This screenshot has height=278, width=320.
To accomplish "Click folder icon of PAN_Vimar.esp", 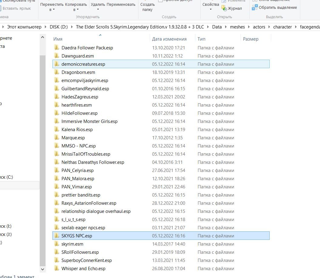I will click(x=56, y=187).
